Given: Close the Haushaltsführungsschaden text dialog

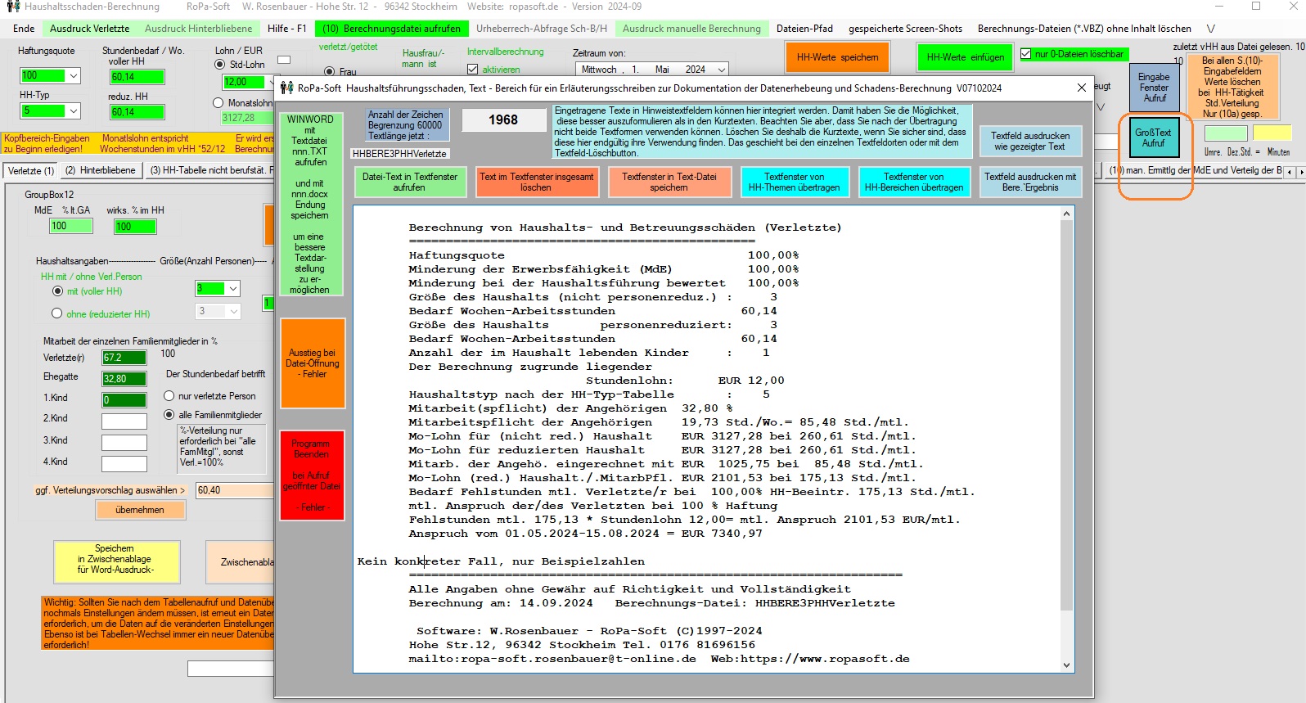Looking at the screenshot, I should pos(1081,88).
